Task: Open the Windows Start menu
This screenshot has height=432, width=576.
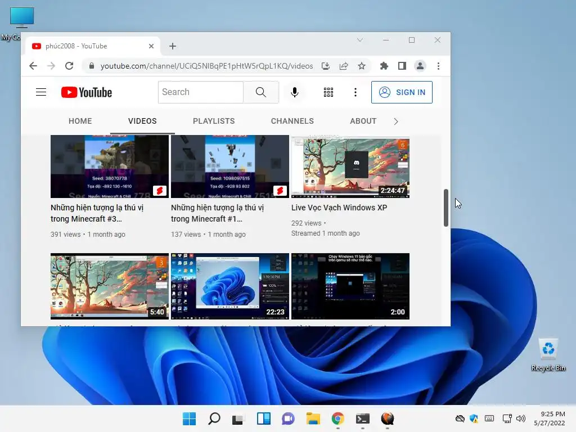Action: (189, 418)
